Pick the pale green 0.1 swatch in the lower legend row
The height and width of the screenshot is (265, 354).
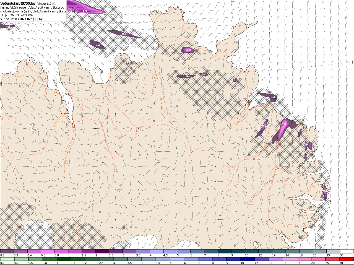click(x=7, y=259)
